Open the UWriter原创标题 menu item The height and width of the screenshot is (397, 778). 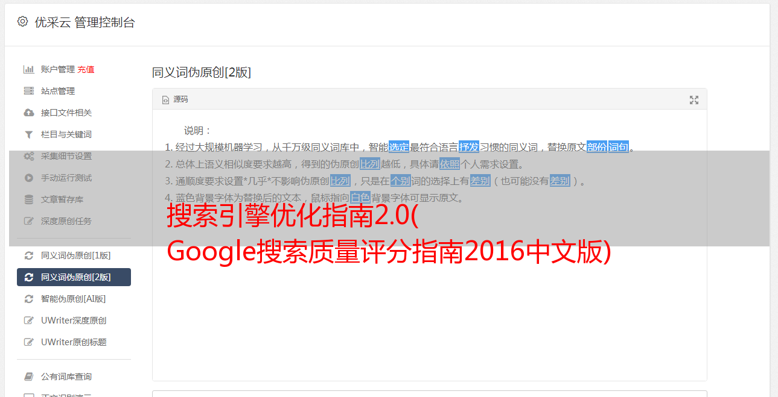click(74, 342)
